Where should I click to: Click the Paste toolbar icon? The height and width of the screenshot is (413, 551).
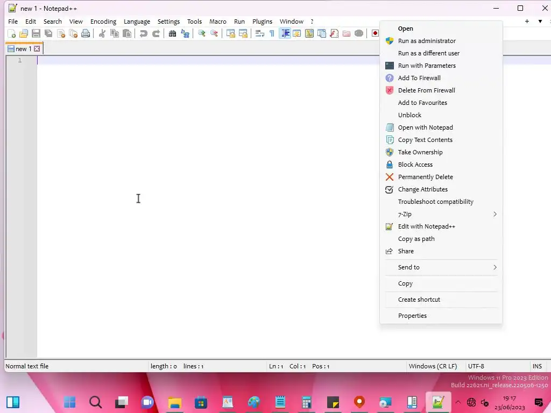click(x=127, y=34)
